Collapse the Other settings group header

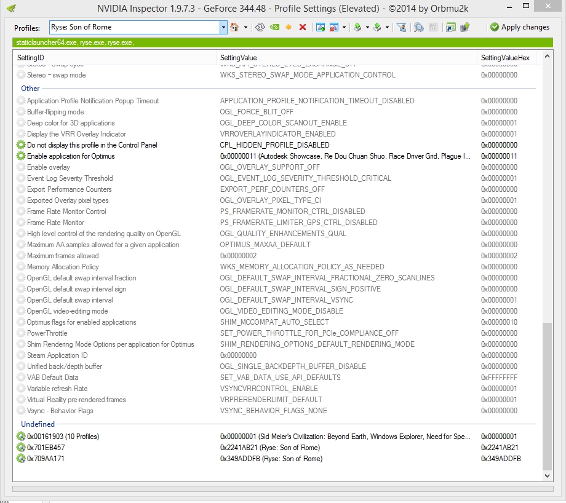(x=30, y=89)
